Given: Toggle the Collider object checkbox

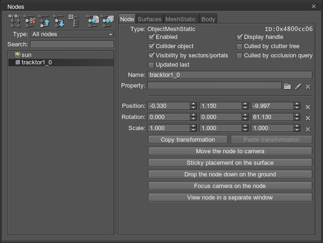Looking at the screenshot, I should (x=151, y=46).
